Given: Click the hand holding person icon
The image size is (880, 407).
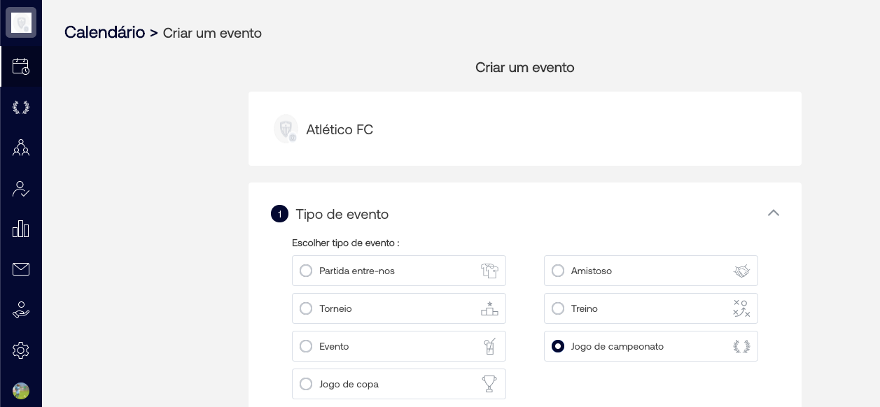Looking at the screenshot, I should (x=21, y=310).
